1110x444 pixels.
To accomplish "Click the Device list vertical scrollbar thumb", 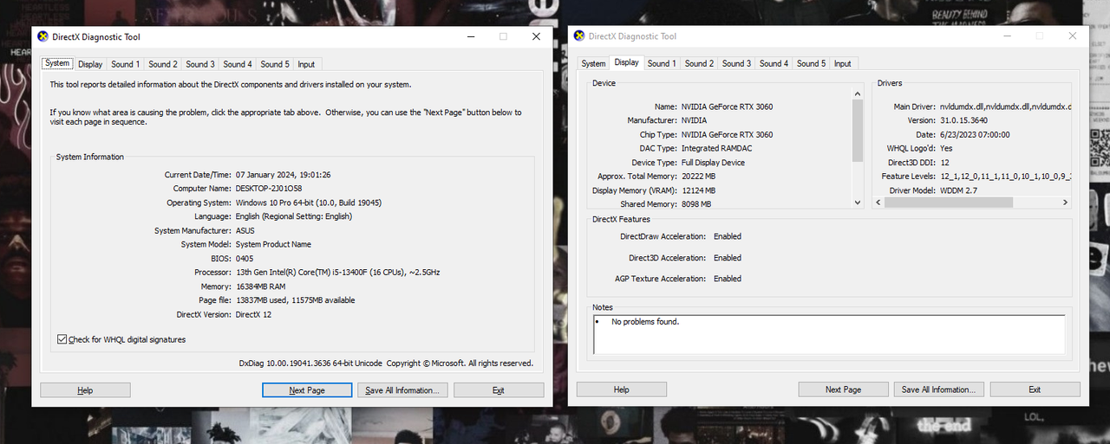I will coord(858,132).
